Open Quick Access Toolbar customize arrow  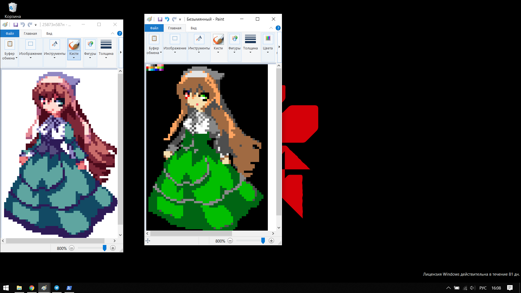coord(180,20)
